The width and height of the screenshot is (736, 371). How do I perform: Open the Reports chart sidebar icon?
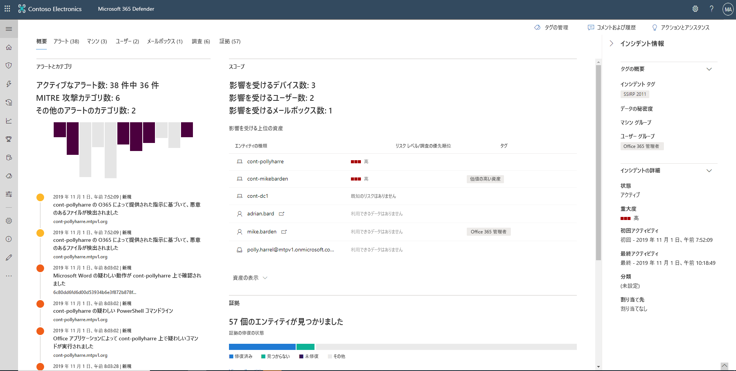tap(9, 121)
